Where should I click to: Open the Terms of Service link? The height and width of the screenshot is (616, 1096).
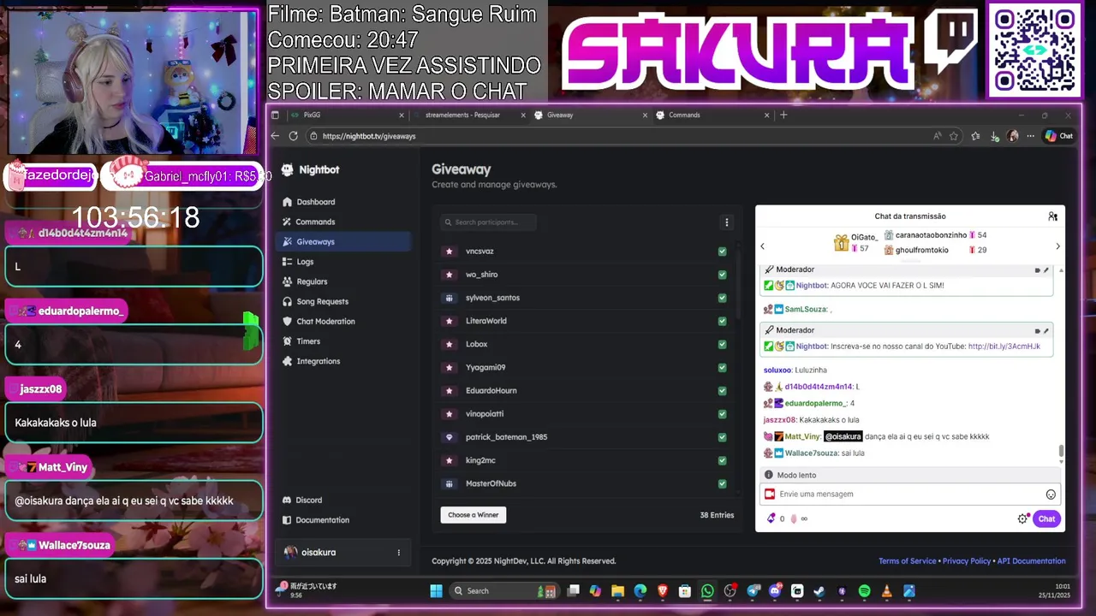[907, 561]
